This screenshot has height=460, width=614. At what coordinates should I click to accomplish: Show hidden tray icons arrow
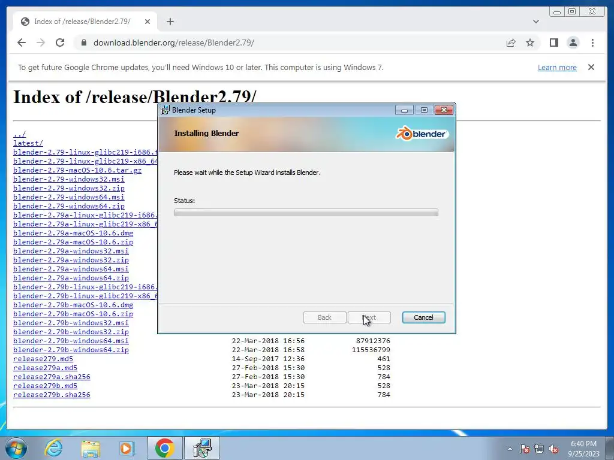(510, 449)
